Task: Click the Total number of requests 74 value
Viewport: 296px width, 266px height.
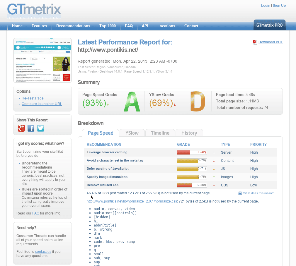Action: tap(266, 107)
